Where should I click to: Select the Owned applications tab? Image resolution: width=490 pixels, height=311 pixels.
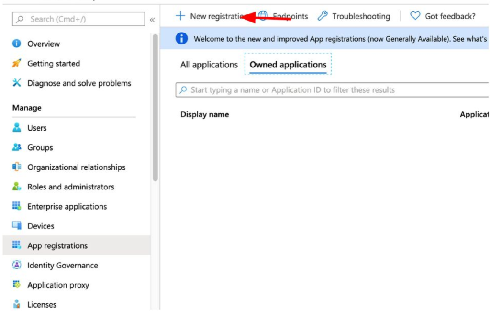point(288,65)
